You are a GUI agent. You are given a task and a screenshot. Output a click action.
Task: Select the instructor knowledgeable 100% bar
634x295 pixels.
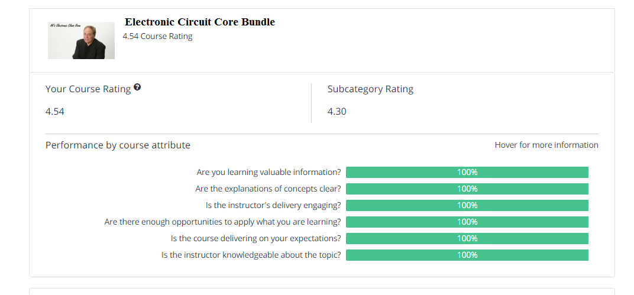point(467,255)
